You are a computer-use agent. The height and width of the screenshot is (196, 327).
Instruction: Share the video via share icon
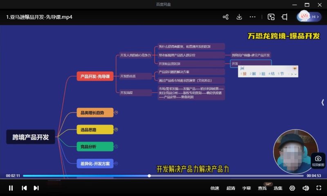(226, 17)
